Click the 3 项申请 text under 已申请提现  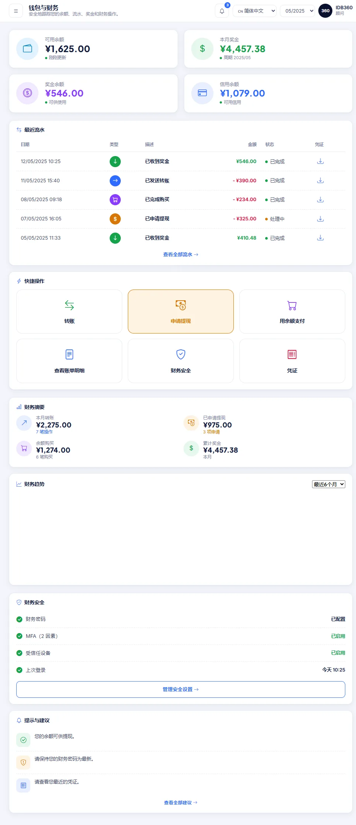tap(212, 432)
